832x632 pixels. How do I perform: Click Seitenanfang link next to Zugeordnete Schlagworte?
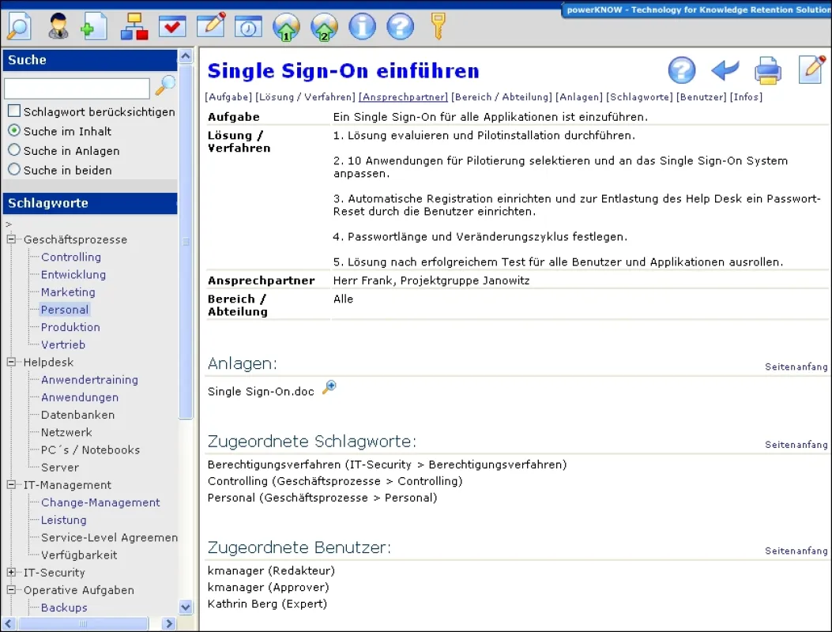[x=796, y=445]
